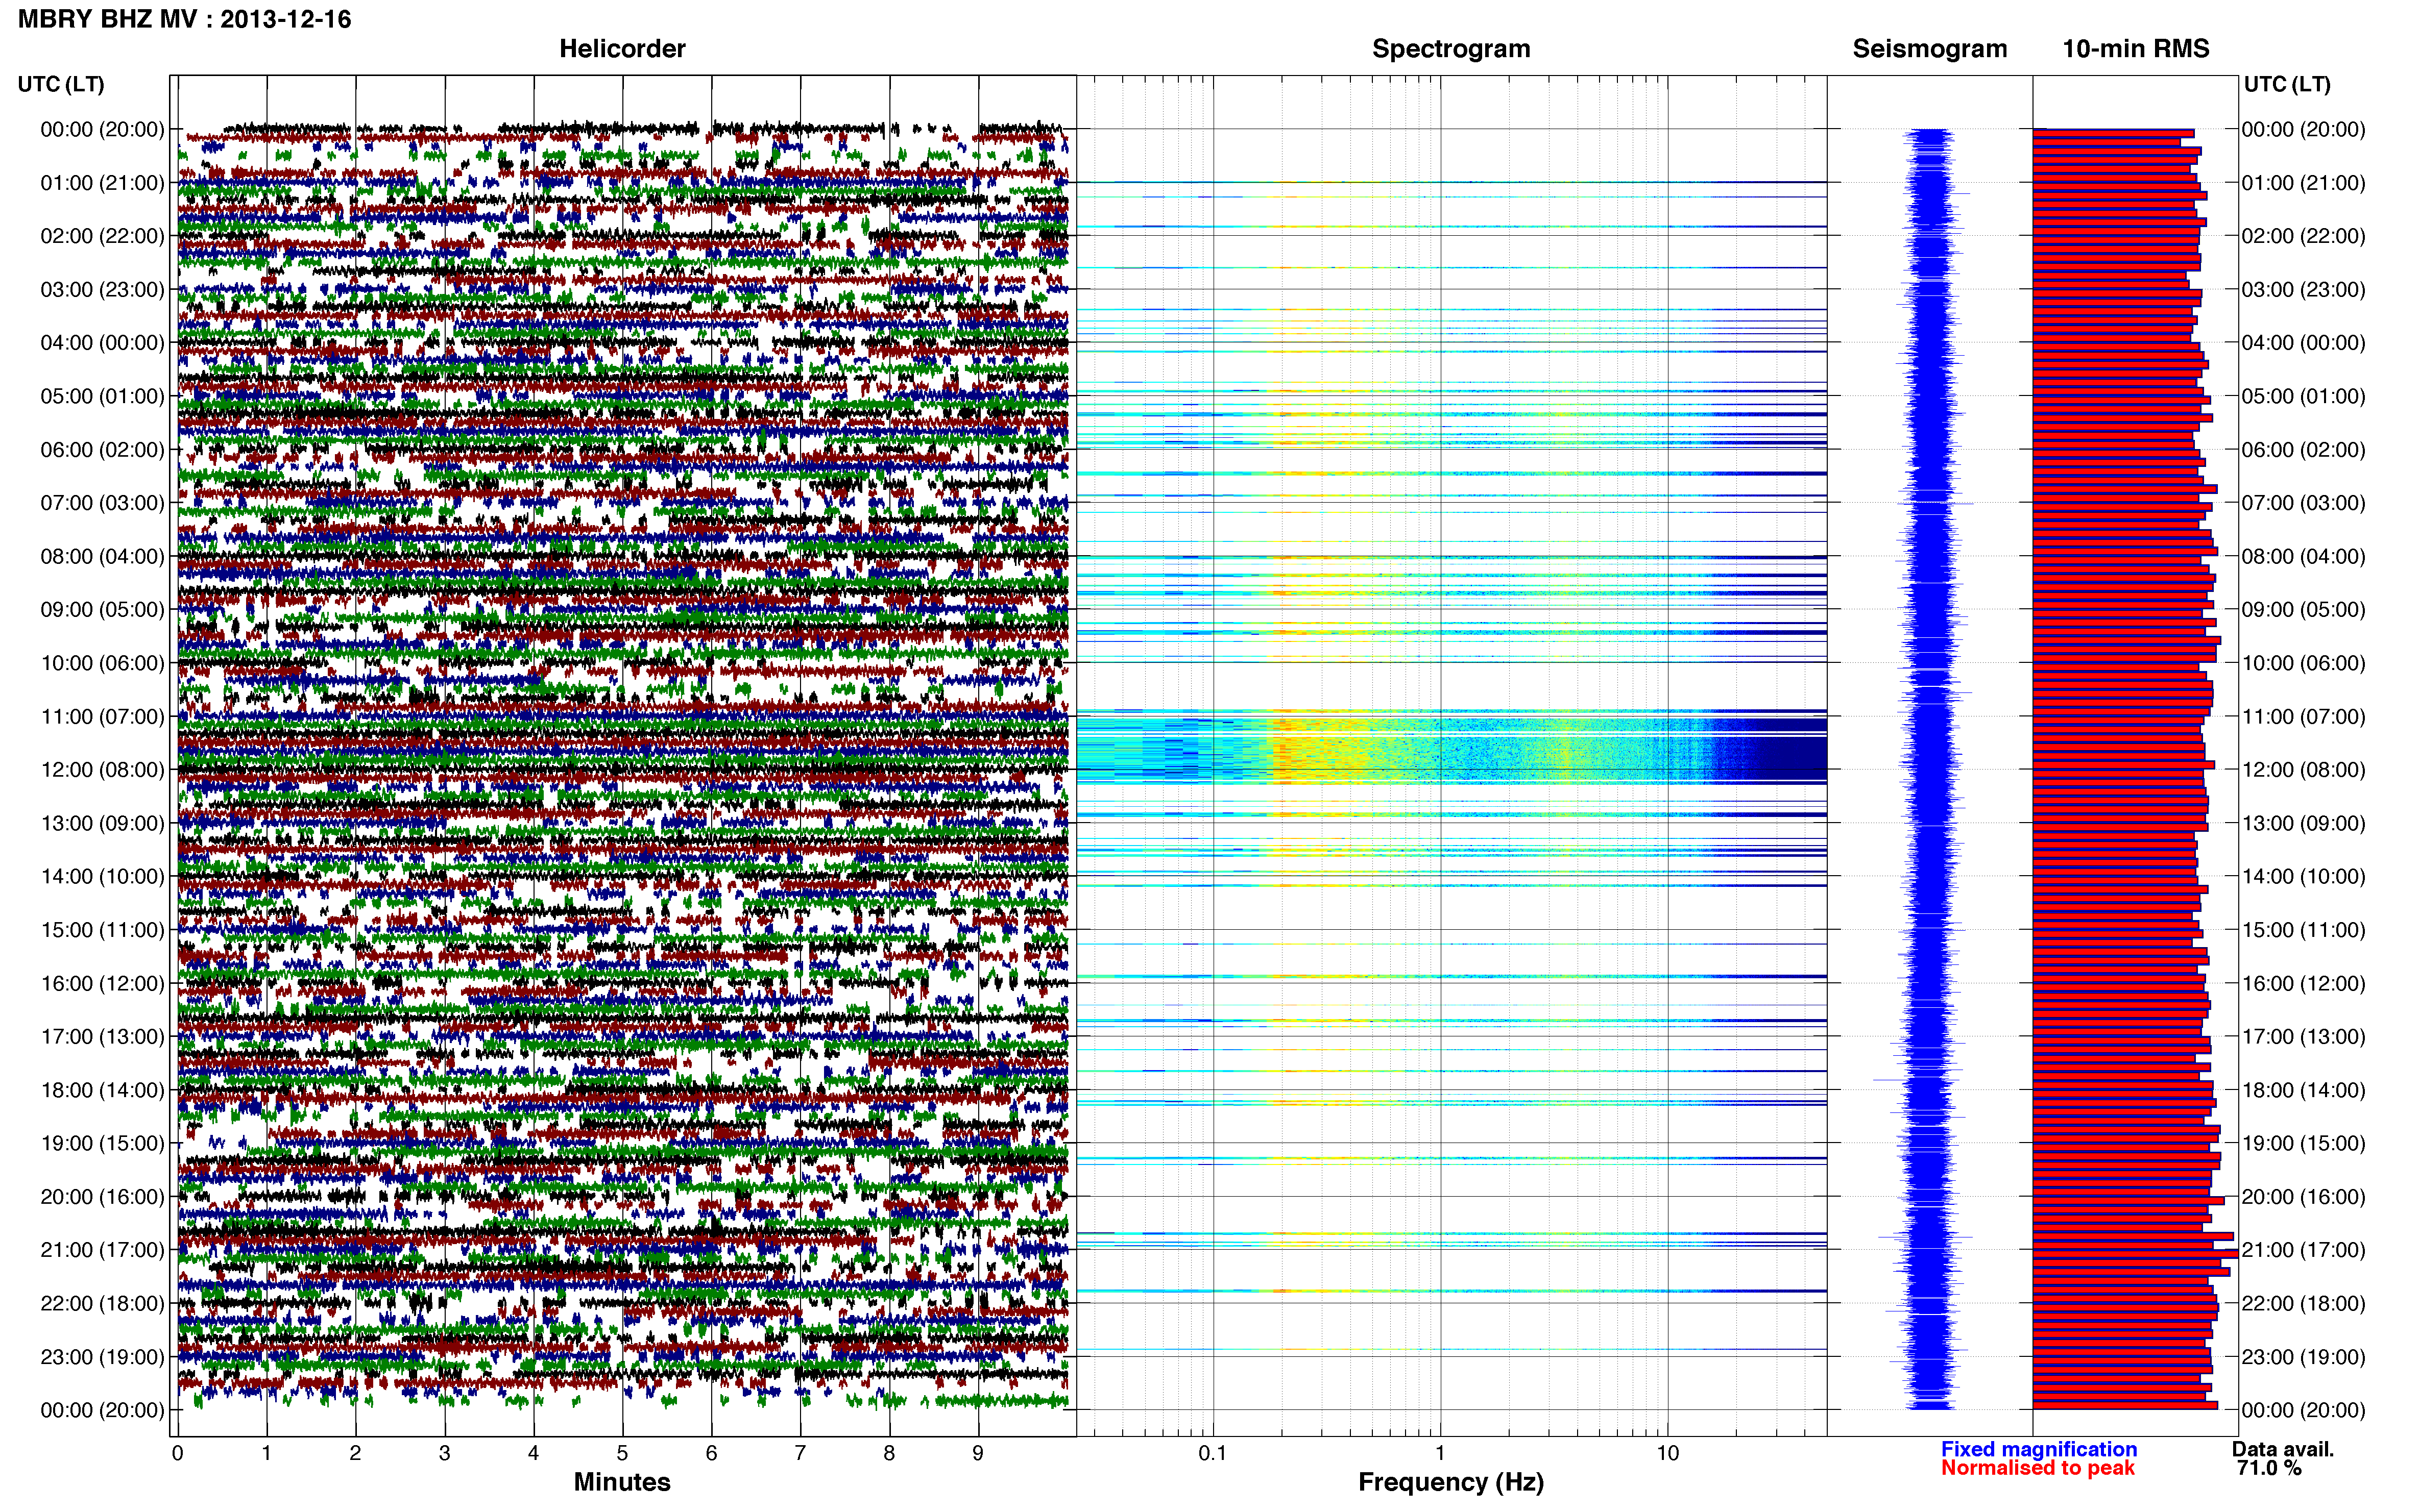
Task: Click the "5" tick on the Minutes axis
Action: click(622, 1454)
